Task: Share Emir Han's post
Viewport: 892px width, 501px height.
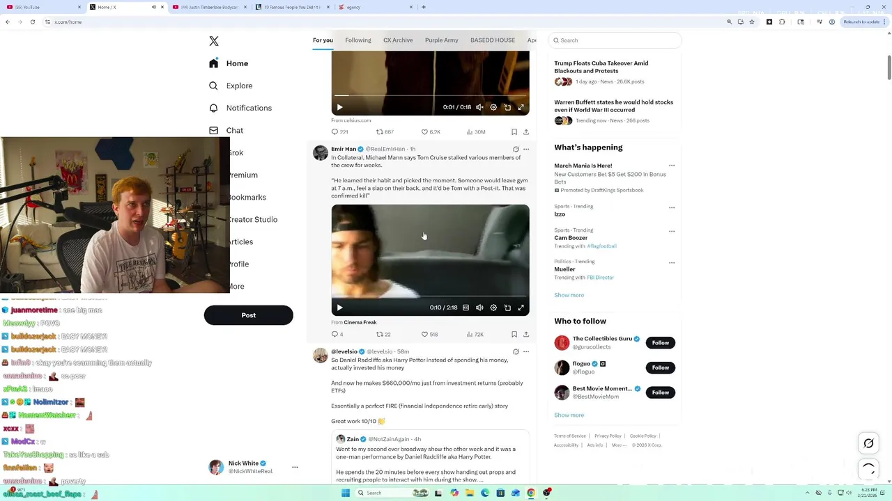Action: pyautogui.click(x=526, y=334)
